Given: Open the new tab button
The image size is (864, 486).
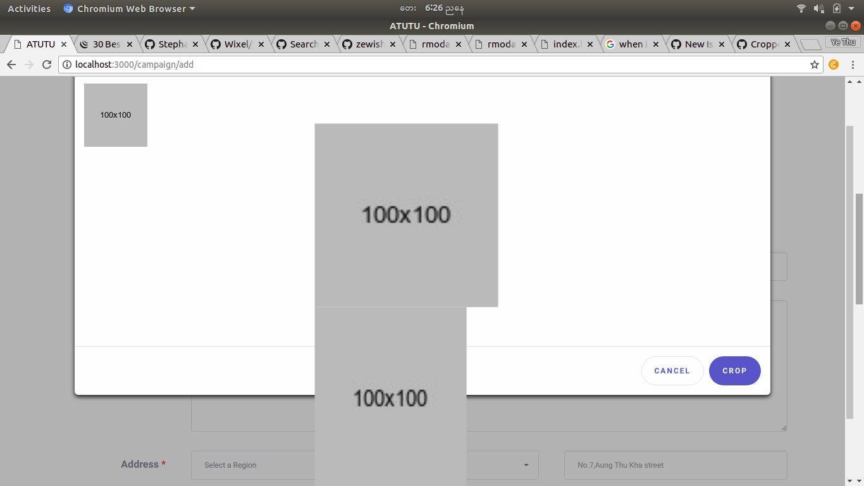Looking at the screenshot, I should click(x=810, y=44).
